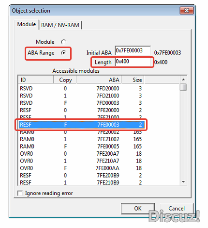Sort modules by the ABA column header
The height and width of the screenshot is (228, 208).
pyautogui.click(x=99, y=80)
